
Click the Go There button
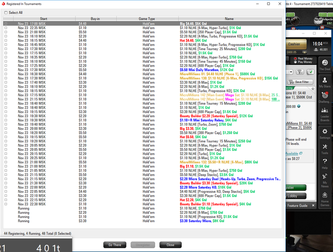pyautogui.click(x=115, y=245)
